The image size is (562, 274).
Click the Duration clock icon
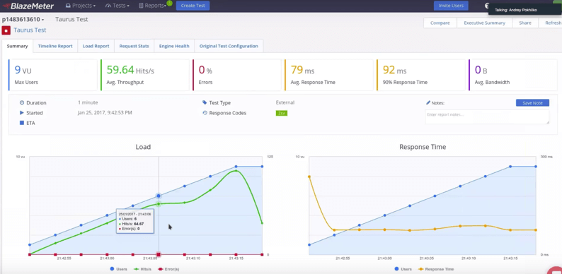click(22, 102)
